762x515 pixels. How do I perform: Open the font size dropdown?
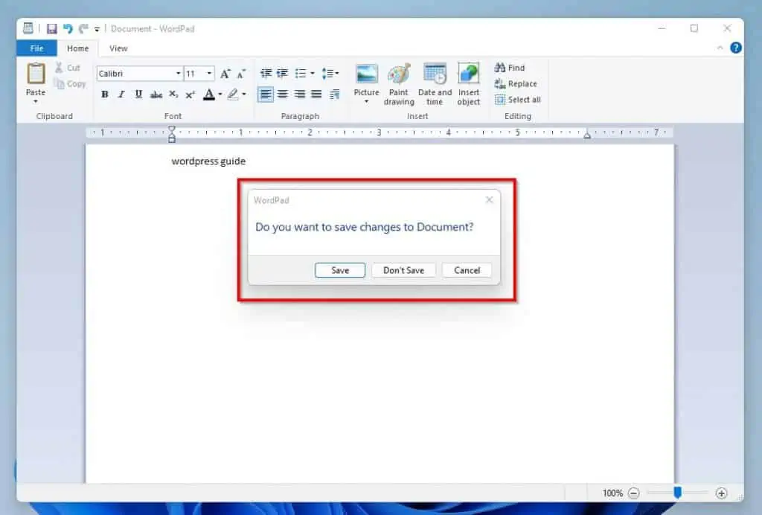pyautogui.click(x=208, y=73)
